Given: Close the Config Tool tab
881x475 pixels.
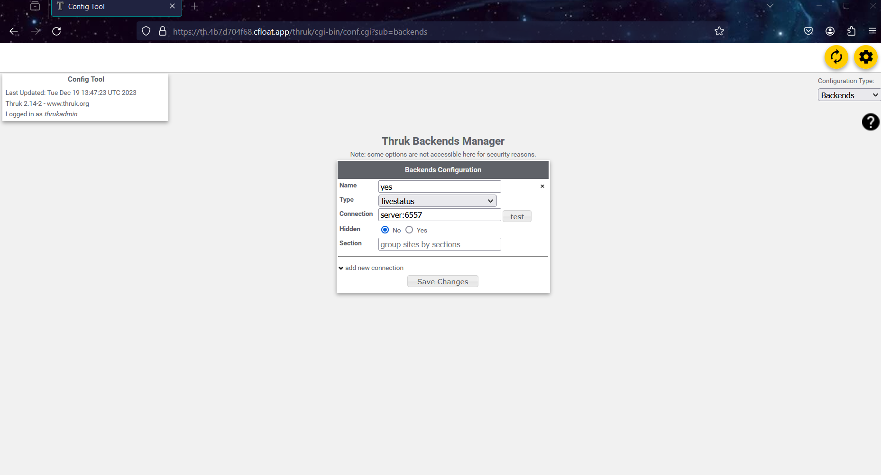Looking at the screenshot, I should [x=172, y=6].
